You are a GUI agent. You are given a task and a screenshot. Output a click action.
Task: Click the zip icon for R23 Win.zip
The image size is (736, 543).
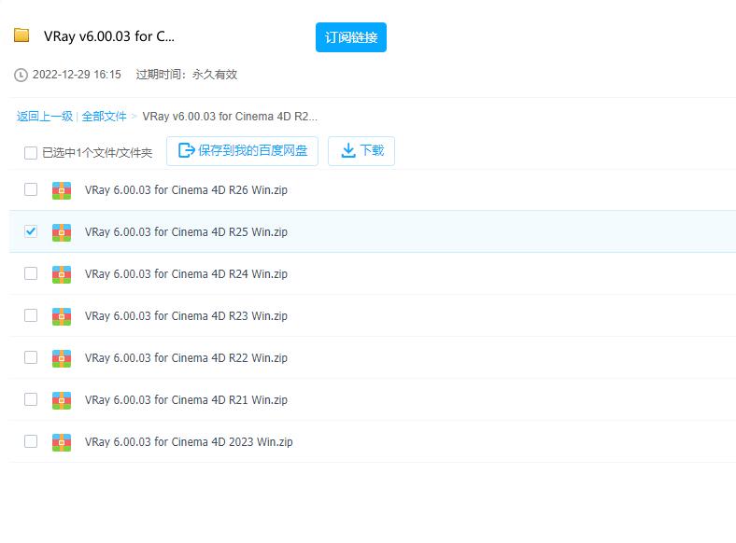click(x=62, y=316)
